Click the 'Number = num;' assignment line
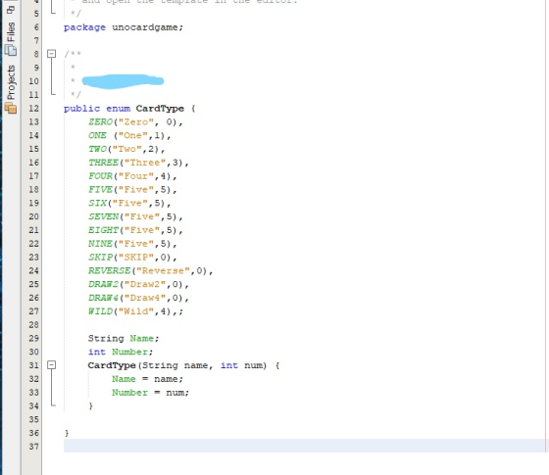The image size is (549, 475). coord(150,393)
